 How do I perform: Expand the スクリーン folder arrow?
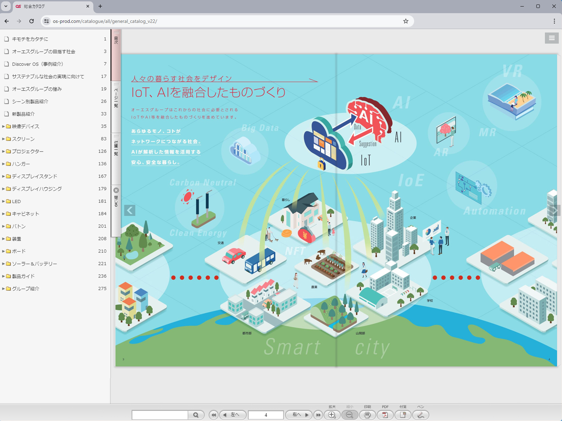point(4,139)
